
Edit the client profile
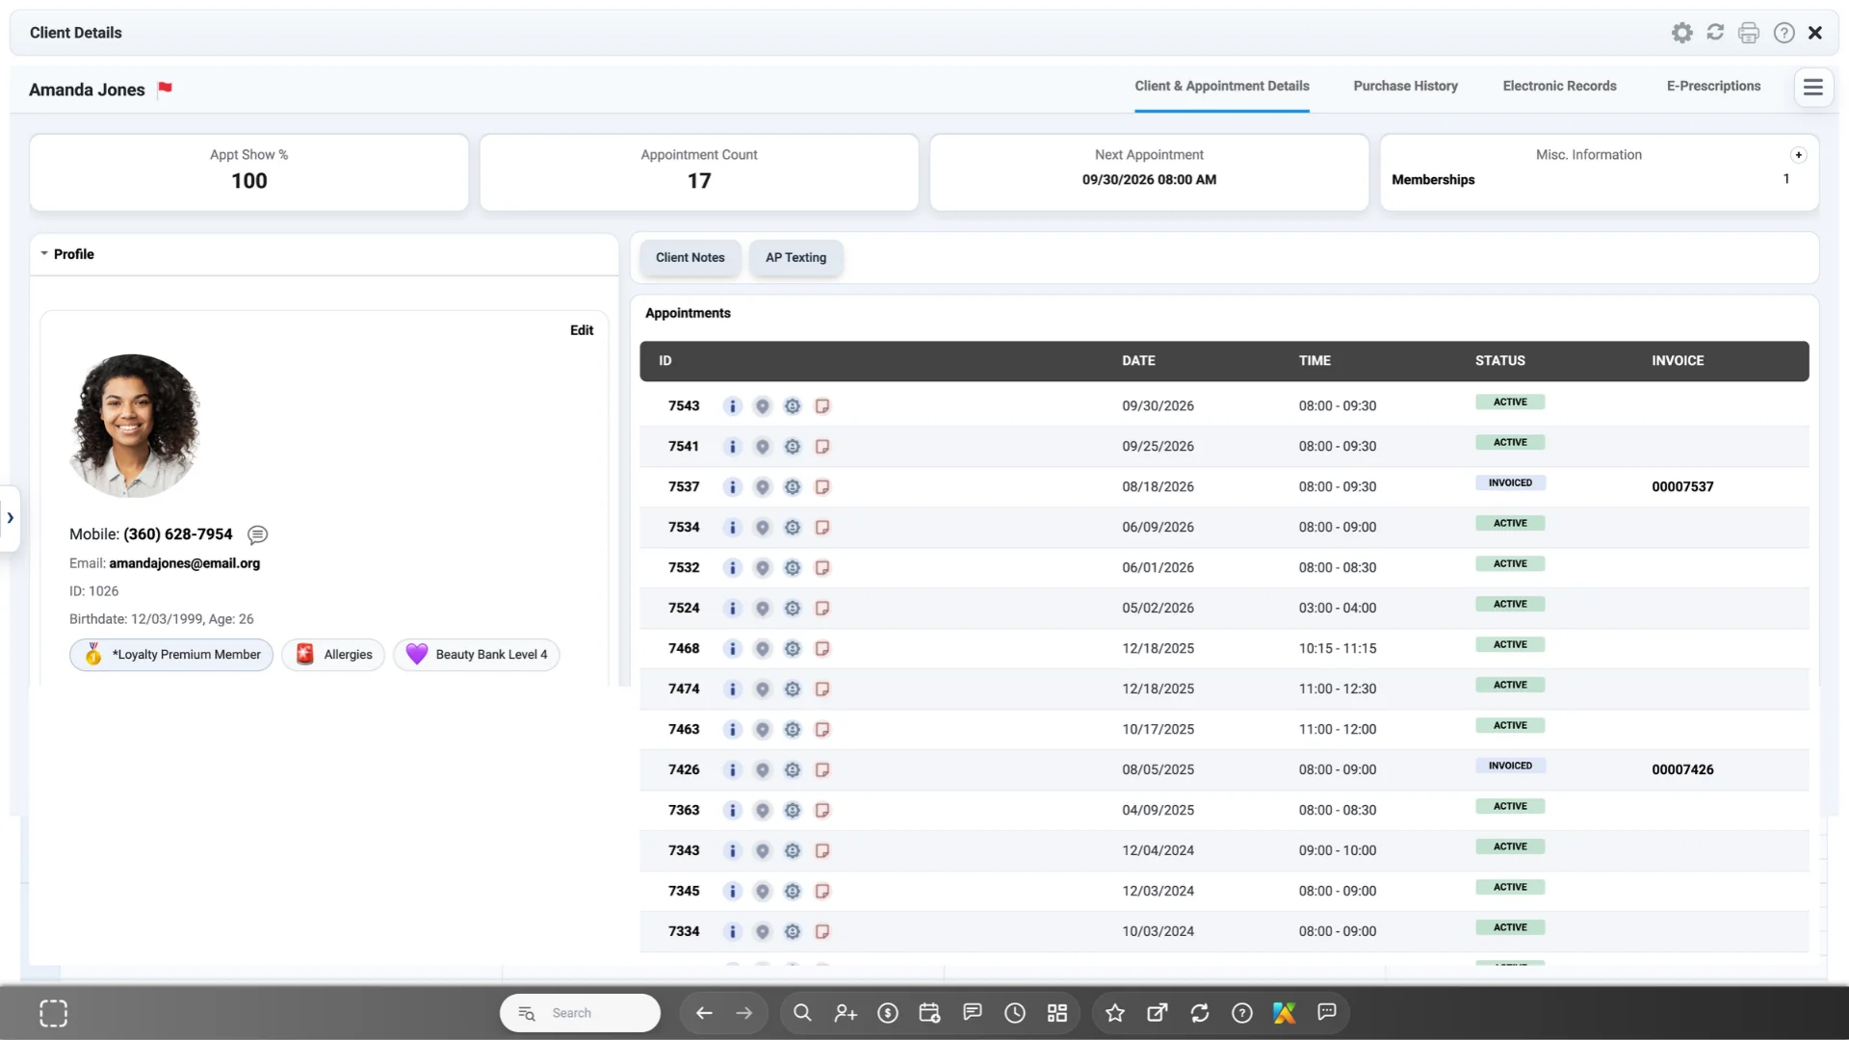click(x=582, y=330)
